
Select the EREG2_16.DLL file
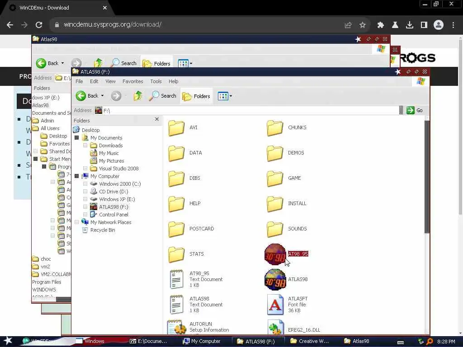coord(275,328)
